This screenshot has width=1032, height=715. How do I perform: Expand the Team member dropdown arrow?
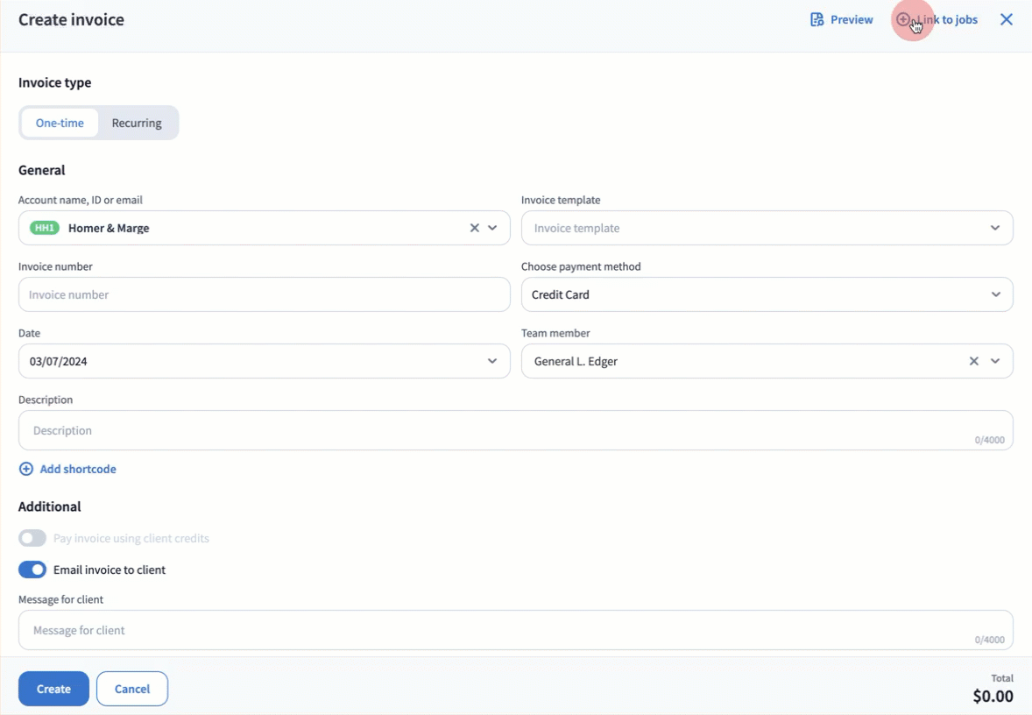pos(995,361)
